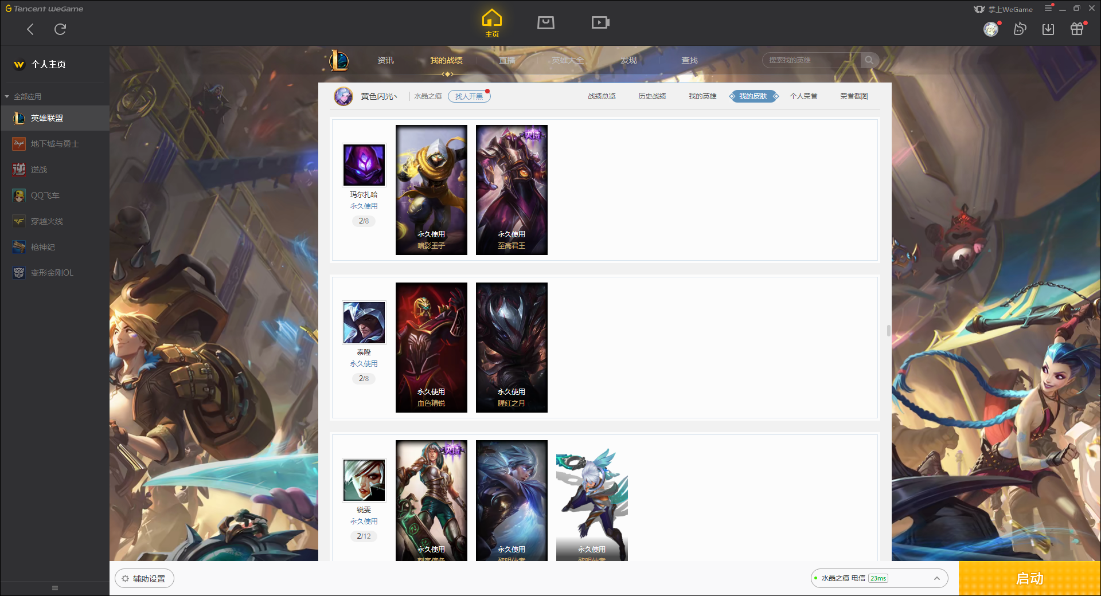The image size is (1101, 596).
Task: Switch to 我的战绩 tab
Action: (x=446, y=60)
